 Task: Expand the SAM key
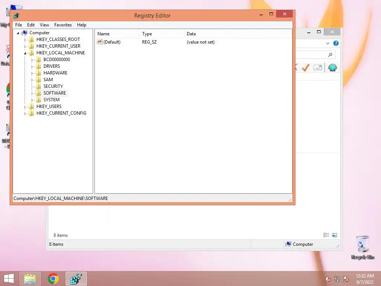(x=32, y=80)
